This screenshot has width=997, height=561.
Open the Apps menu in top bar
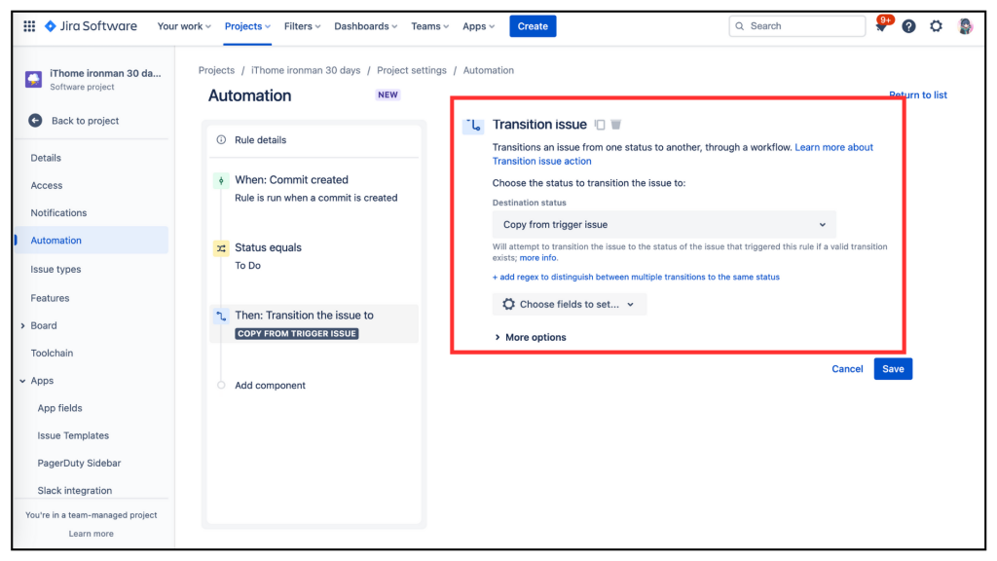coord(478,26)
